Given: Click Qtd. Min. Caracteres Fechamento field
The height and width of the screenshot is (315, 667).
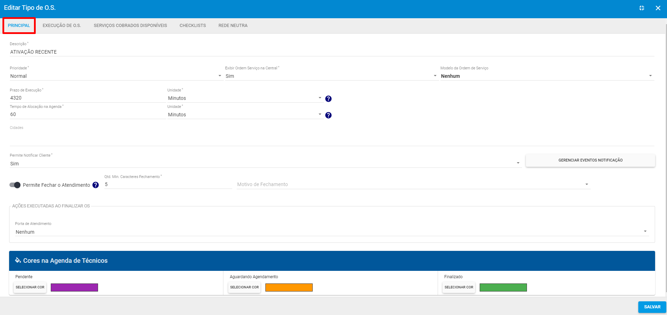Looking at the screenshot, I should 168,184.
